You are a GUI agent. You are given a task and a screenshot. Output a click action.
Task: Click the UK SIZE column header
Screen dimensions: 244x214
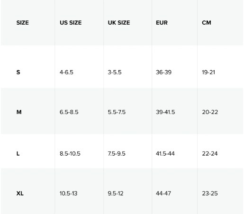click(119, 23)
